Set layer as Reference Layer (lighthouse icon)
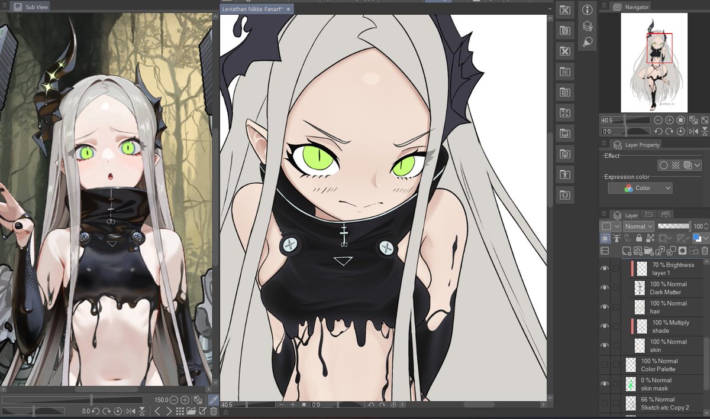This screenshot has width=710, height=419. point(617,238)
